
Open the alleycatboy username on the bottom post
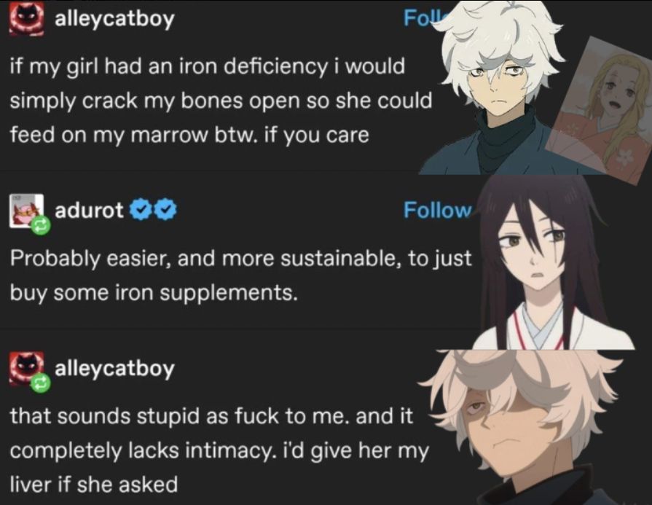point(114,369)
